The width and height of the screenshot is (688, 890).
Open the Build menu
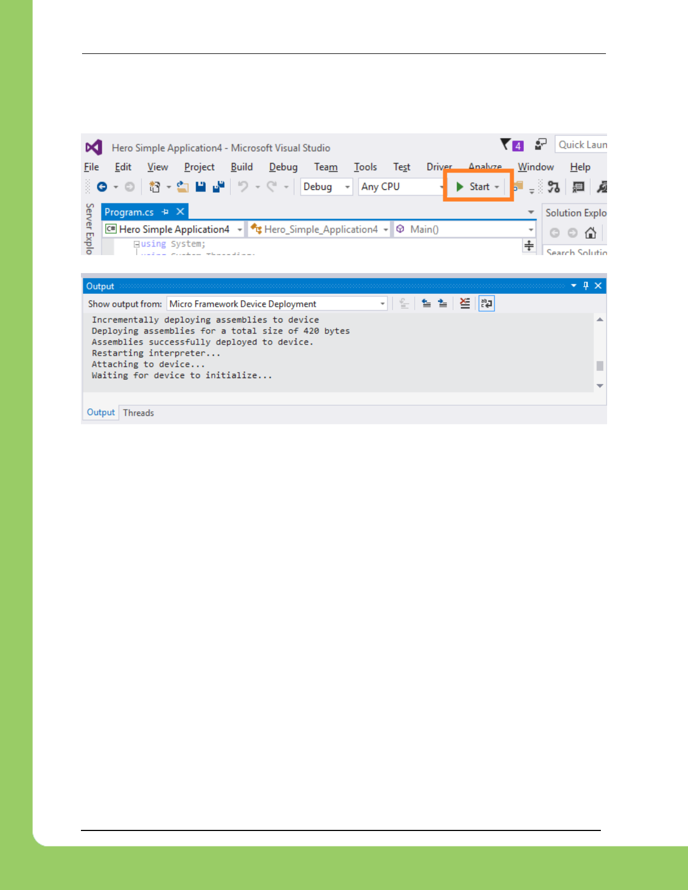[242, 167]
